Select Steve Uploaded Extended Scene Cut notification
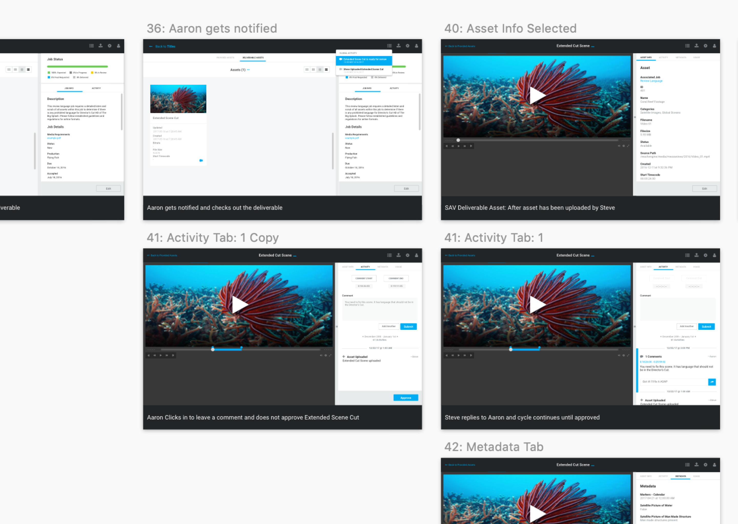 coord(364,70)
